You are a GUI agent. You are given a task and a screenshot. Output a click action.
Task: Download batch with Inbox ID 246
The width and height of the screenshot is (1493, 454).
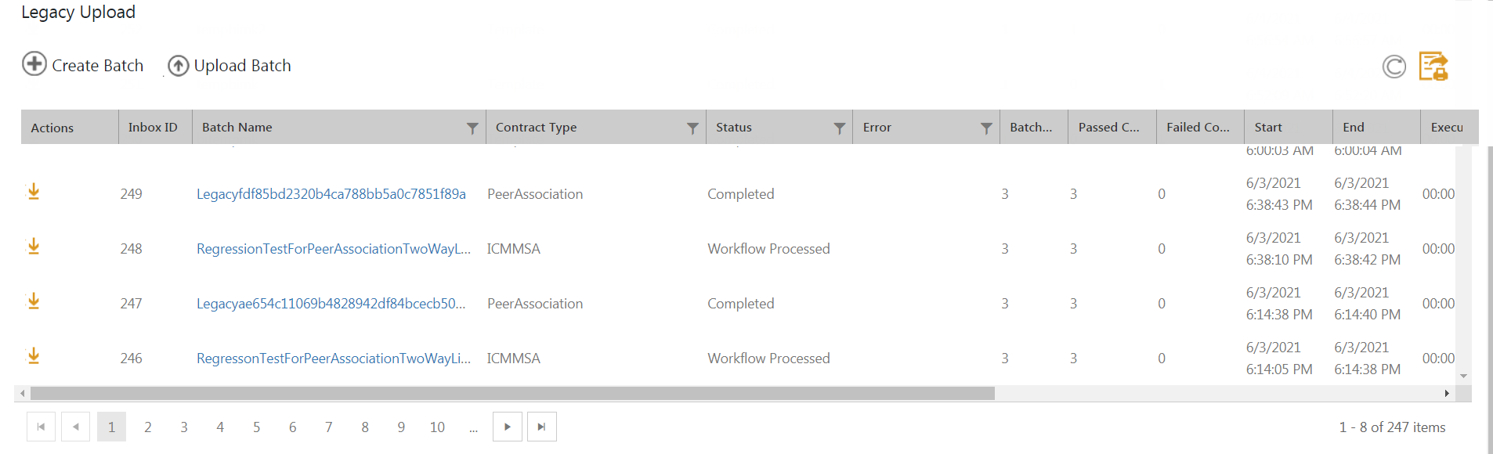pos(34,356)
